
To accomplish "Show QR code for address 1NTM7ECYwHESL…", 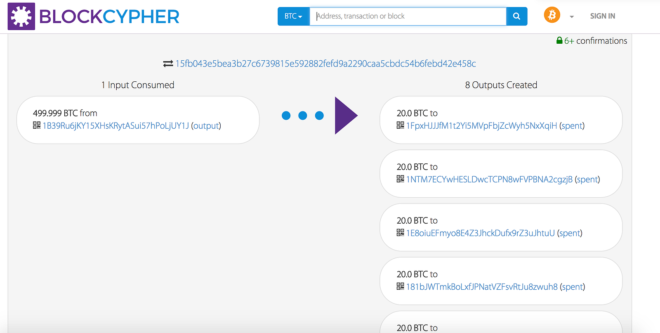I will coord(400,179).
